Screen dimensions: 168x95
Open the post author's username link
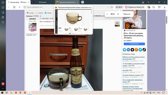pyautogui.click(x=33, y=19)
